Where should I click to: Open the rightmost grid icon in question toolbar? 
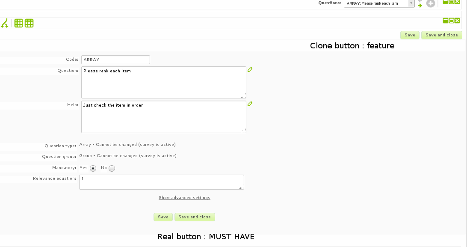point(29,23)
